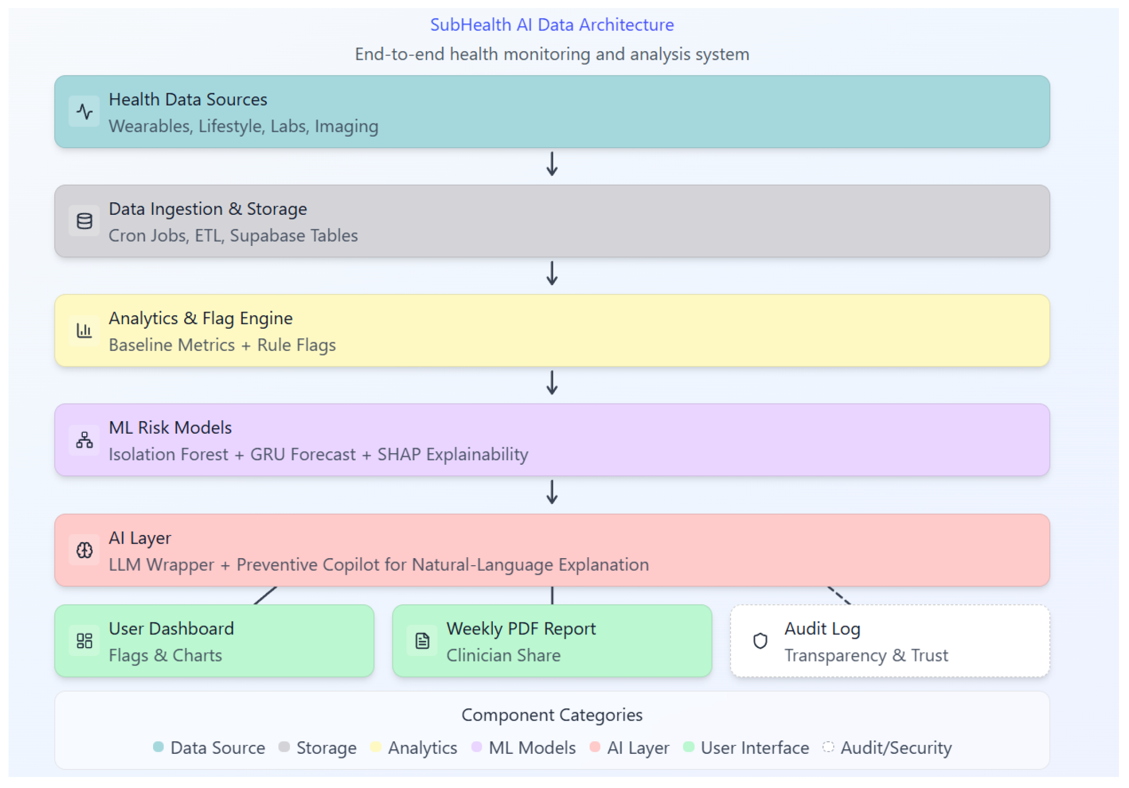The image size is (1129, 788).
Task: Click the SubHealth AI Data Architecture title
Action: tap(551, 25)
